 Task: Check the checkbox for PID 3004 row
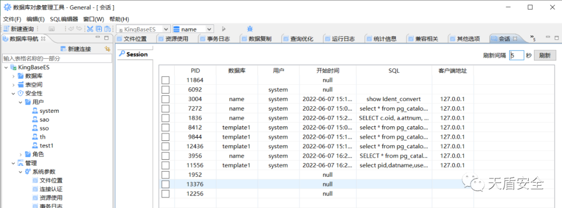pyautogui.click(x=165, y=99)
